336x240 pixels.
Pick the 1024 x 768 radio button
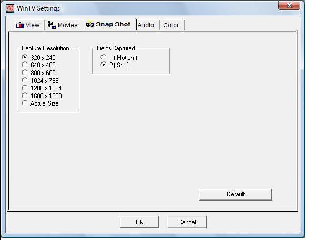tap(25, 80)
